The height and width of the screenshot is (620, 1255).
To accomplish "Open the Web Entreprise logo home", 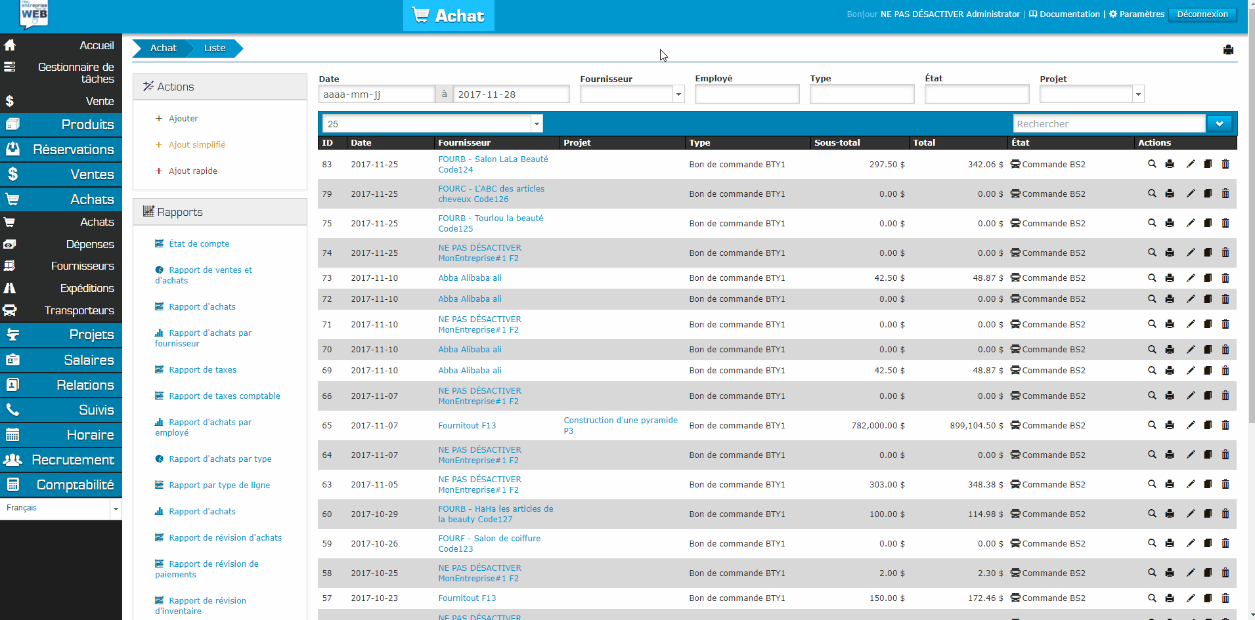I will [x=34, y=14].
